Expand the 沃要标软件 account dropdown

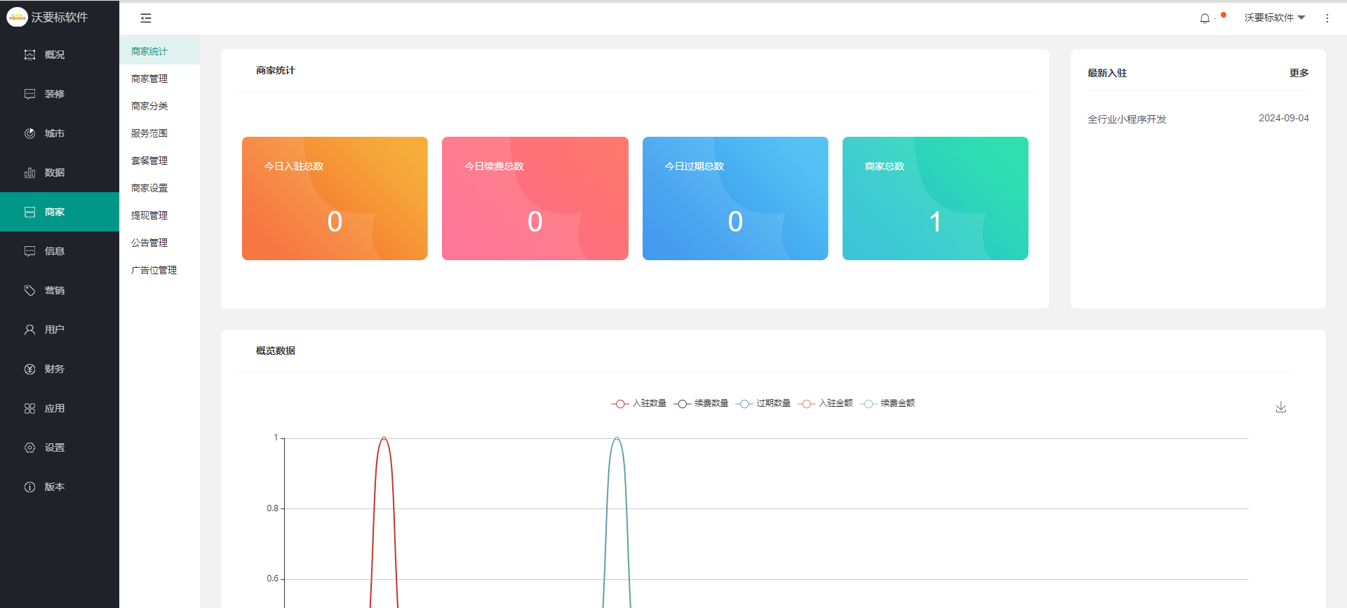[1274, 18]
